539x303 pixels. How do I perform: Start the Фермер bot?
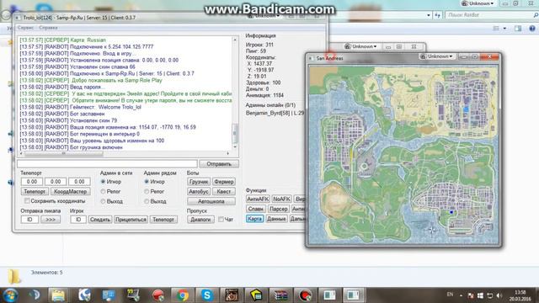pyautogui.click(x=224, y=182)
